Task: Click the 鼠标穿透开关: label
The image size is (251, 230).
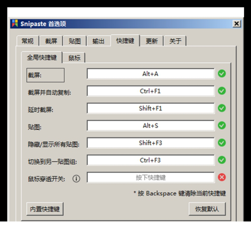Action: coord(47,179)
